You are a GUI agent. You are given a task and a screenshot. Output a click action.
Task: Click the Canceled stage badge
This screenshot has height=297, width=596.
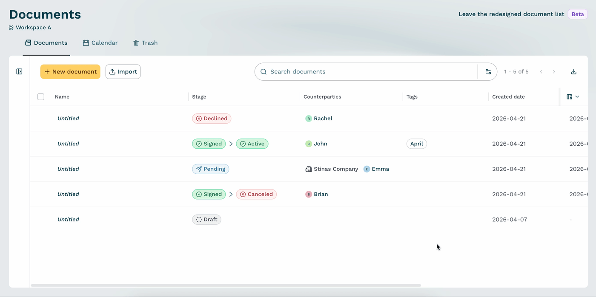click(256, 194)
